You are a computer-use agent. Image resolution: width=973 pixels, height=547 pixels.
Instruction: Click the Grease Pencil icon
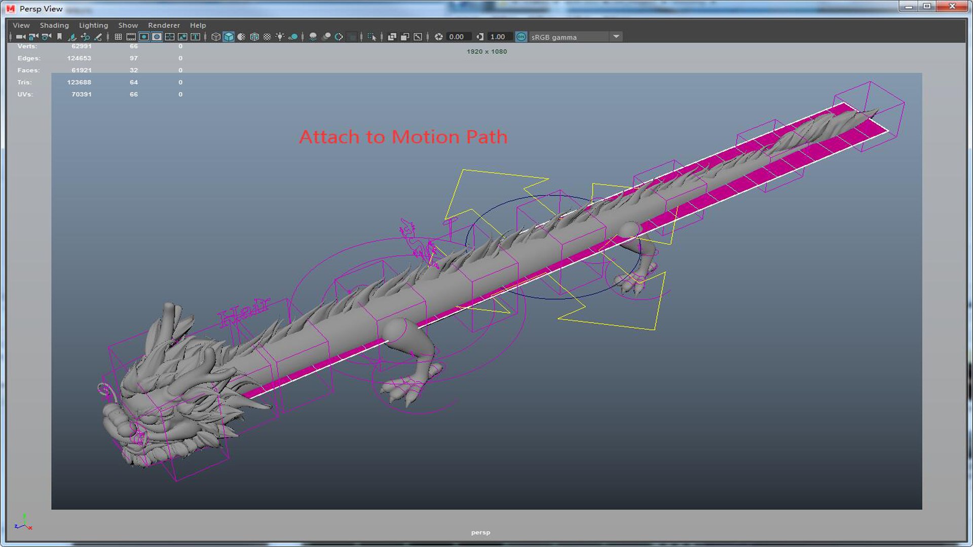[x=98, y=37]
